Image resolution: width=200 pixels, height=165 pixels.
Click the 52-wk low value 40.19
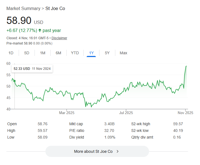pos(178,130)
